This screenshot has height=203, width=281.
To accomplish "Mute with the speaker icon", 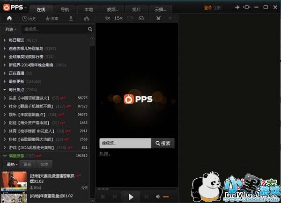I will [157, 197].
